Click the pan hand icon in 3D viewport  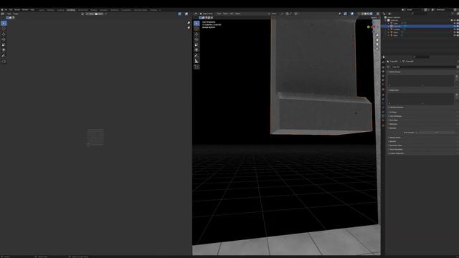coord(377,40)
